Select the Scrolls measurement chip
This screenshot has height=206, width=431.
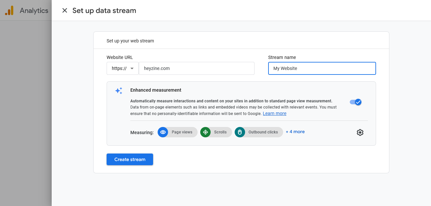216,132
